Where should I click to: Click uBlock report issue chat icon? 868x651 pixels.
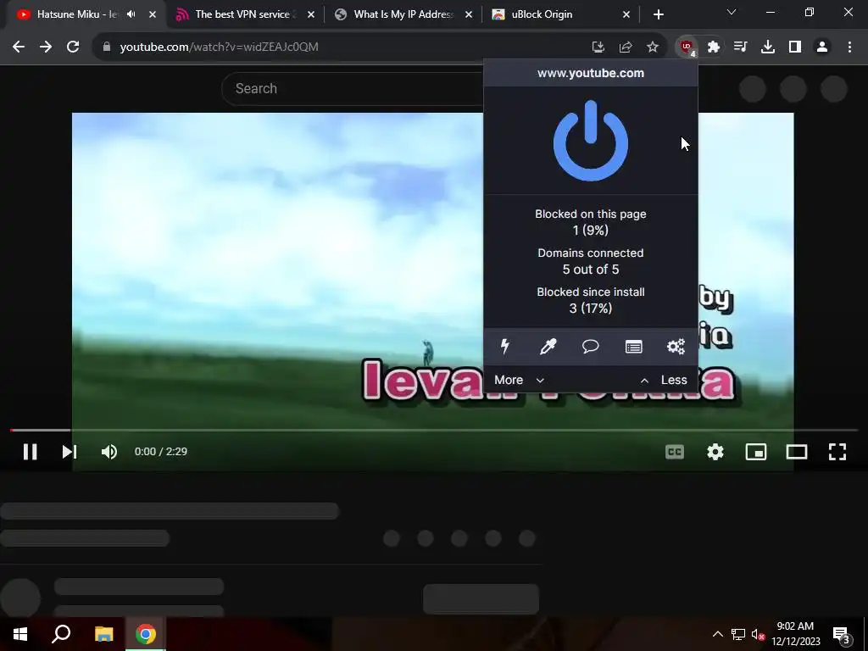pos(591,347)
